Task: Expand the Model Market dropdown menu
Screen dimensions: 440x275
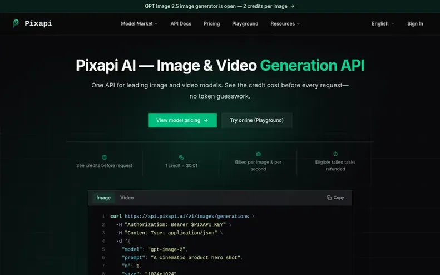Action: pyautogui.click(x=139, y=23)
